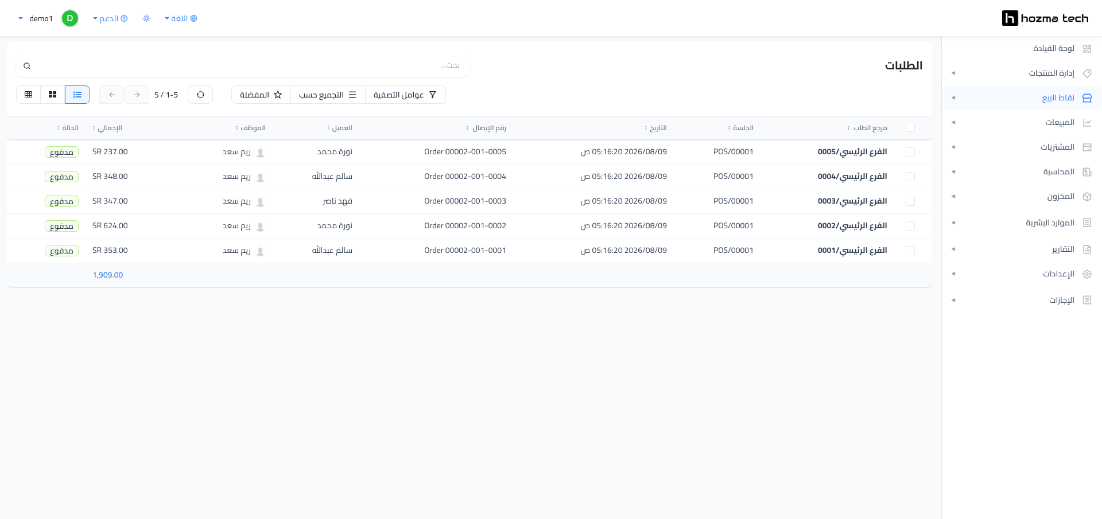Click the tag icon for إدارة المنتجات
Image resolution: width=1102 pixels, height=519 pixels.
(x=1087, y=73)
